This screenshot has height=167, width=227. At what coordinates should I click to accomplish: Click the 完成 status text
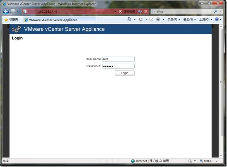[x=6, y=161]
